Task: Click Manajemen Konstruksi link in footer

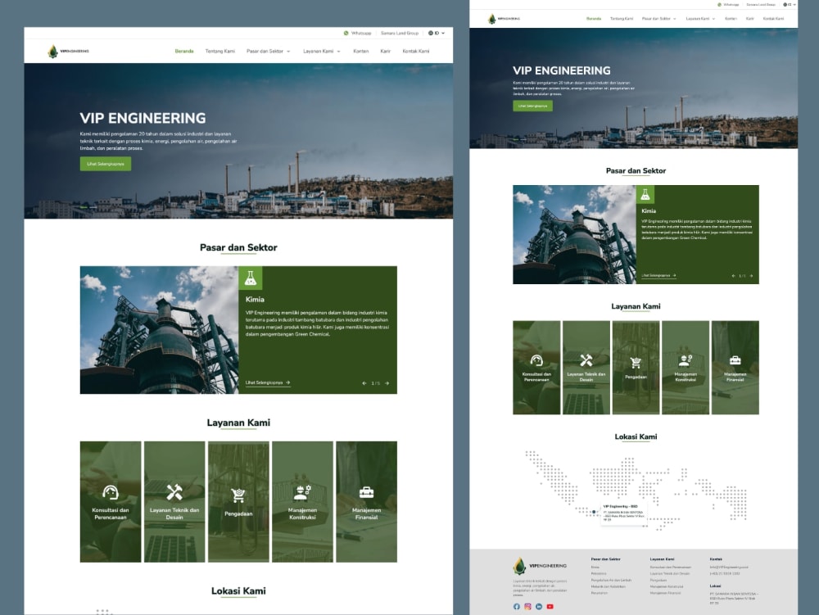Action: pos(667,587)
